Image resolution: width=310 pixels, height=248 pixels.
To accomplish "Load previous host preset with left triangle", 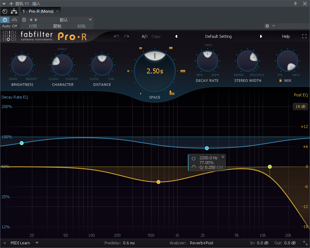I will point(31,20).
